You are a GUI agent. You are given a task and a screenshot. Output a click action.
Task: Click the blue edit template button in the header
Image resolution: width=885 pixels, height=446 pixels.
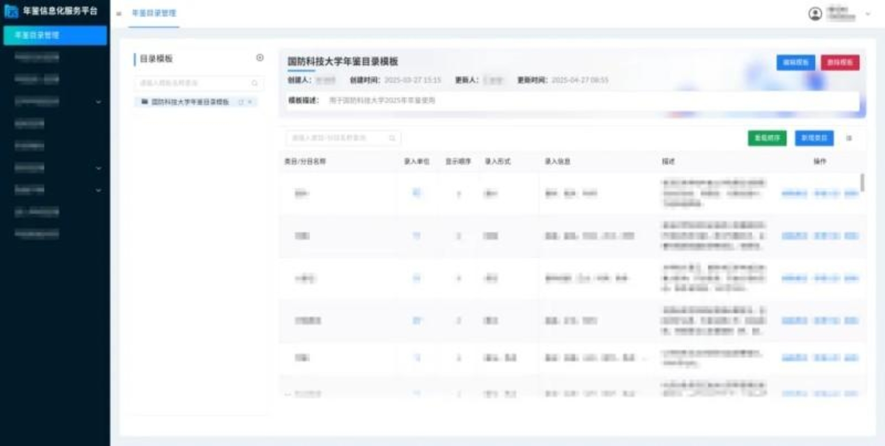click(796, 62)
